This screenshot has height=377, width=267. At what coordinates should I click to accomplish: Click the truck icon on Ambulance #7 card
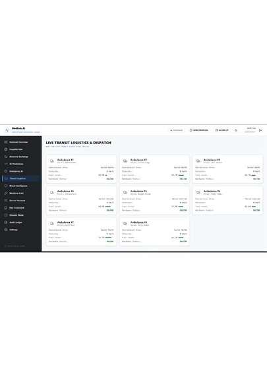(52, 223)
